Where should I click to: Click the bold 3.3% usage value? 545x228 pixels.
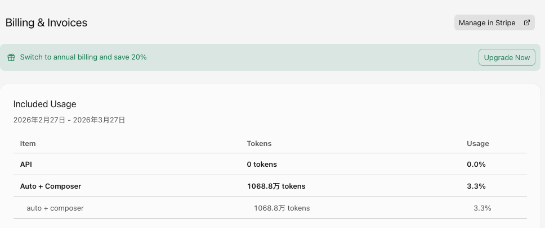pyautogui.click(x=476, y=186)
